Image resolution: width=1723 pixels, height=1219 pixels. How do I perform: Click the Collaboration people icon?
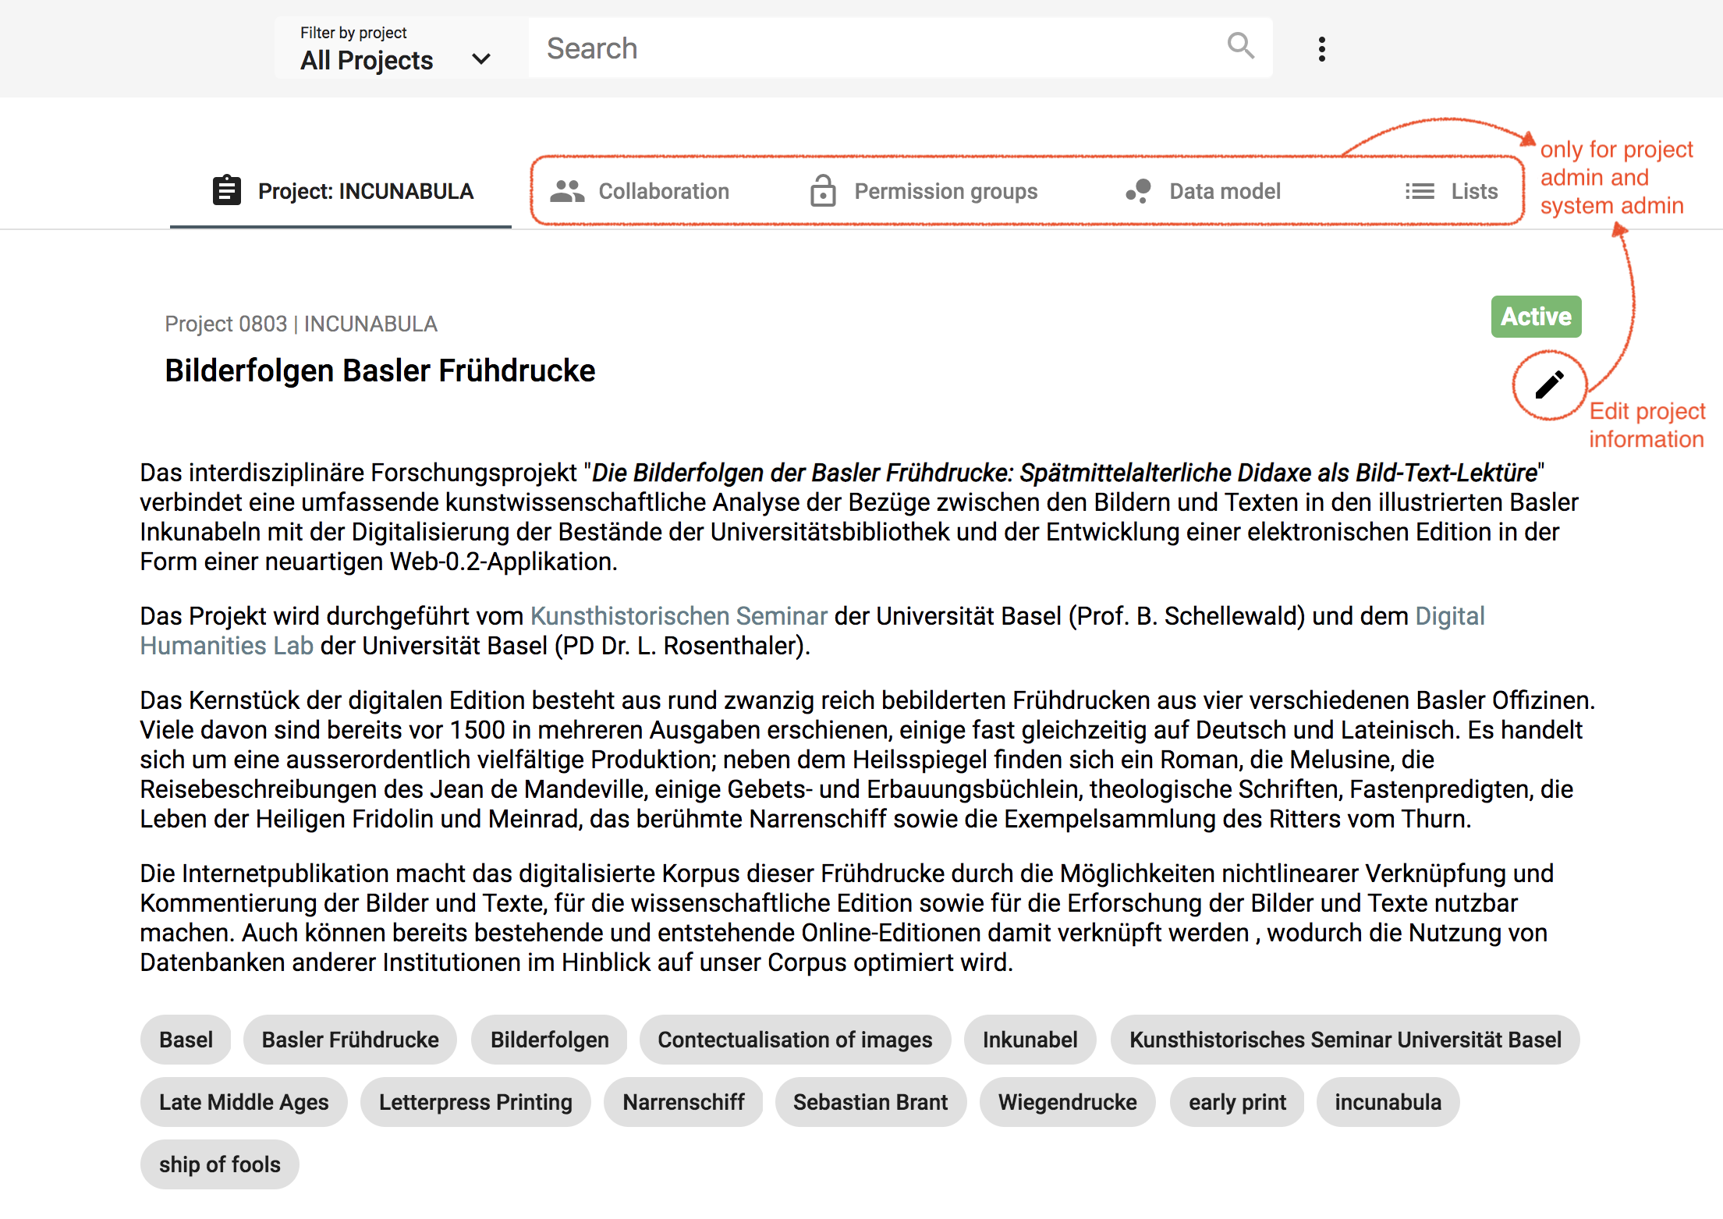pyautogui.click(x=567, y=191)
